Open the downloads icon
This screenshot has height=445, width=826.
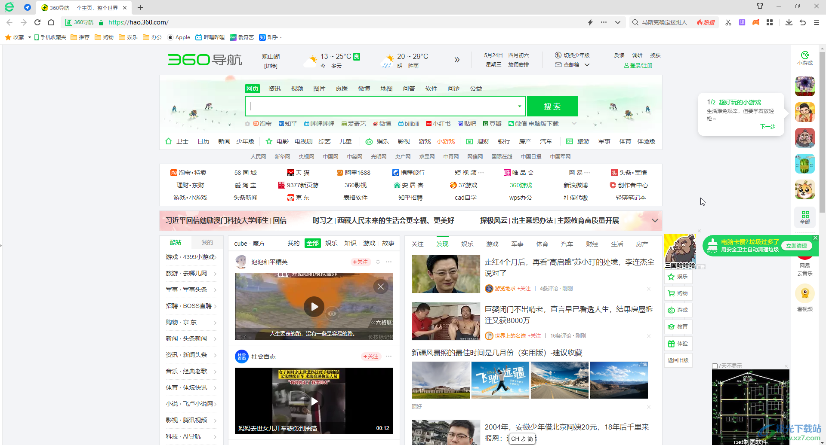(789, 22)
